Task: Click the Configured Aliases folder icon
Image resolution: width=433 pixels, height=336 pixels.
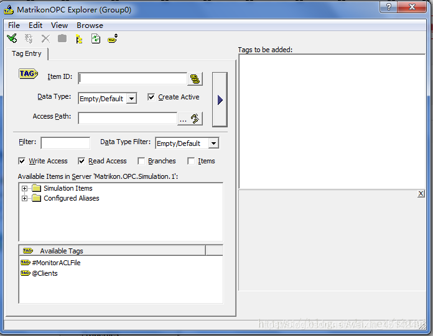Action: (x=37, y=198)
